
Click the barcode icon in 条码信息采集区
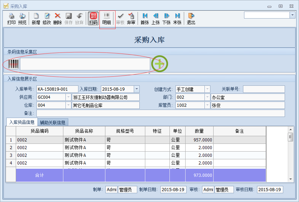[14, 64]
